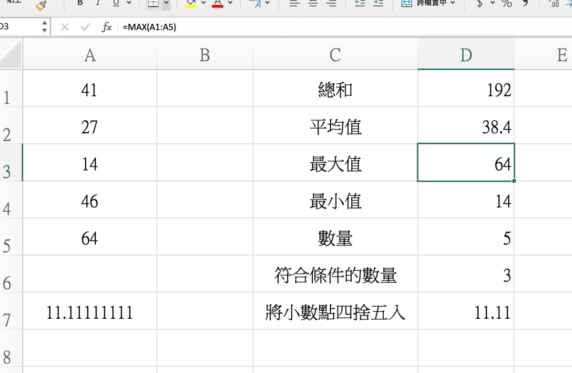Cancel the formula entry with X

(x=65, y=27)
